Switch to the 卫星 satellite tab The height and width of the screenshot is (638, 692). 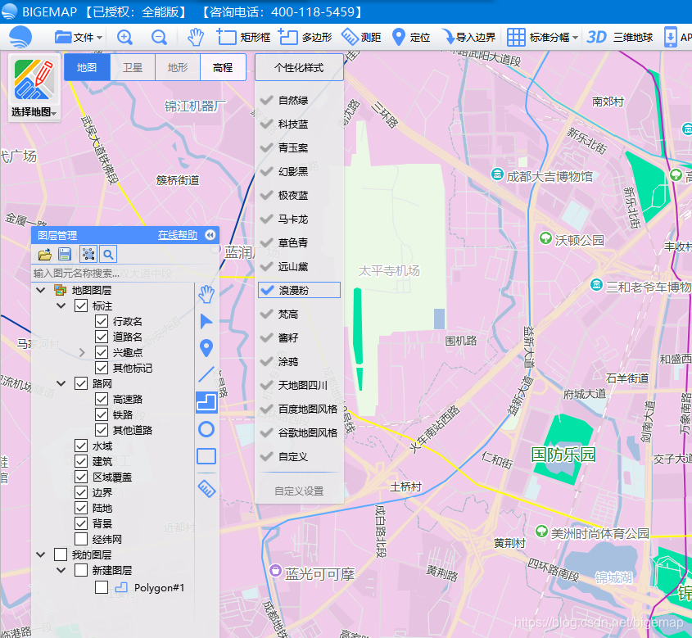[133, 67]
